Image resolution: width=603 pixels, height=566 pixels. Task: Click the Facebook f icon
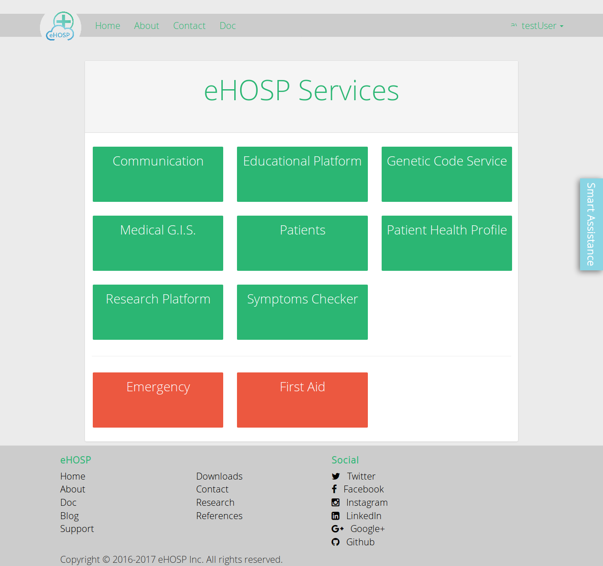(334, 489)
